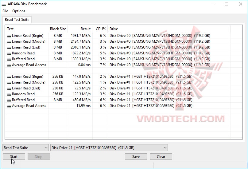Image resolution: width=248 pixels, height=169 pixels.
Task: Open the File menu
Action: (x=5, y=11)
